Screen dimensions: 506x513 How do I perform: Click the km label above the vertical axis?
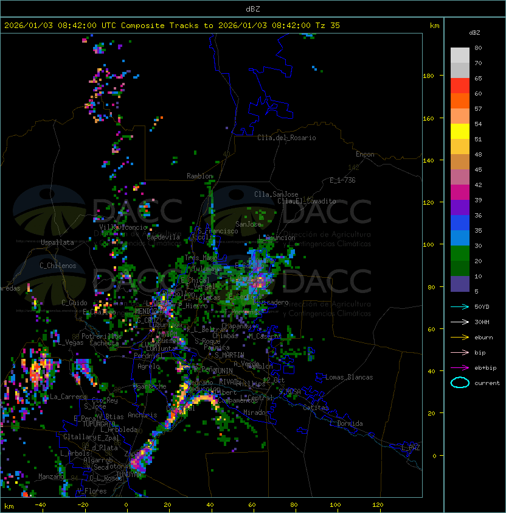point(434,26)
